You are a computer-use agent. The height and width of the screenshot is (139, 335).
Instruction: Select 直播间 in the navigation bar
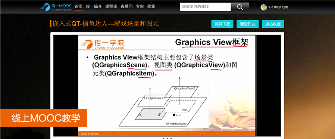coord(126,6)
